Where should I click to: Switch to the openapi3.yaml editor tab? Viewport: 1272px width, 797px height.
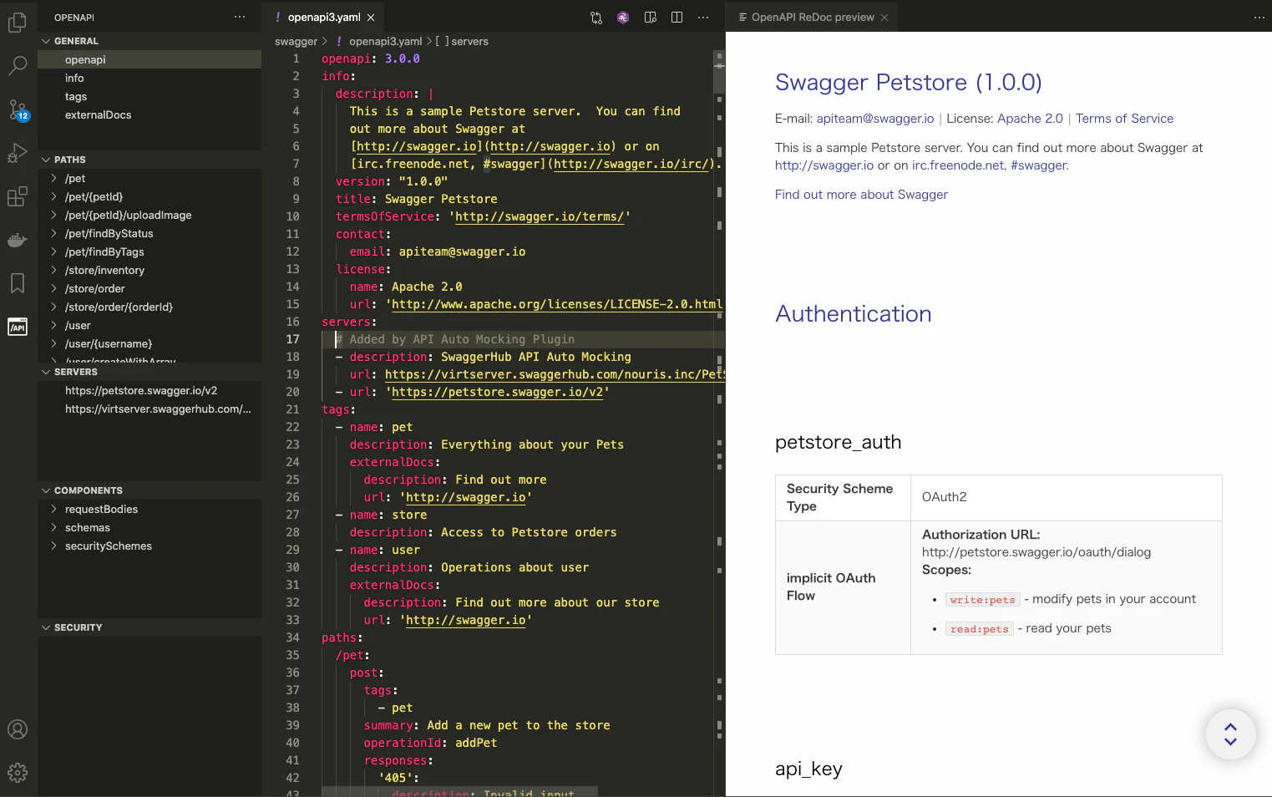click(324, 18)
